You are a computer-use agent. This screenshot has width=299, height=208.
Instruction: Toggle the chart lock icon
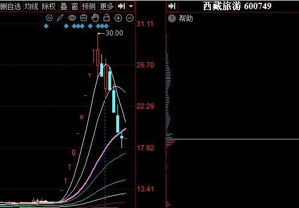pos(107,18)
